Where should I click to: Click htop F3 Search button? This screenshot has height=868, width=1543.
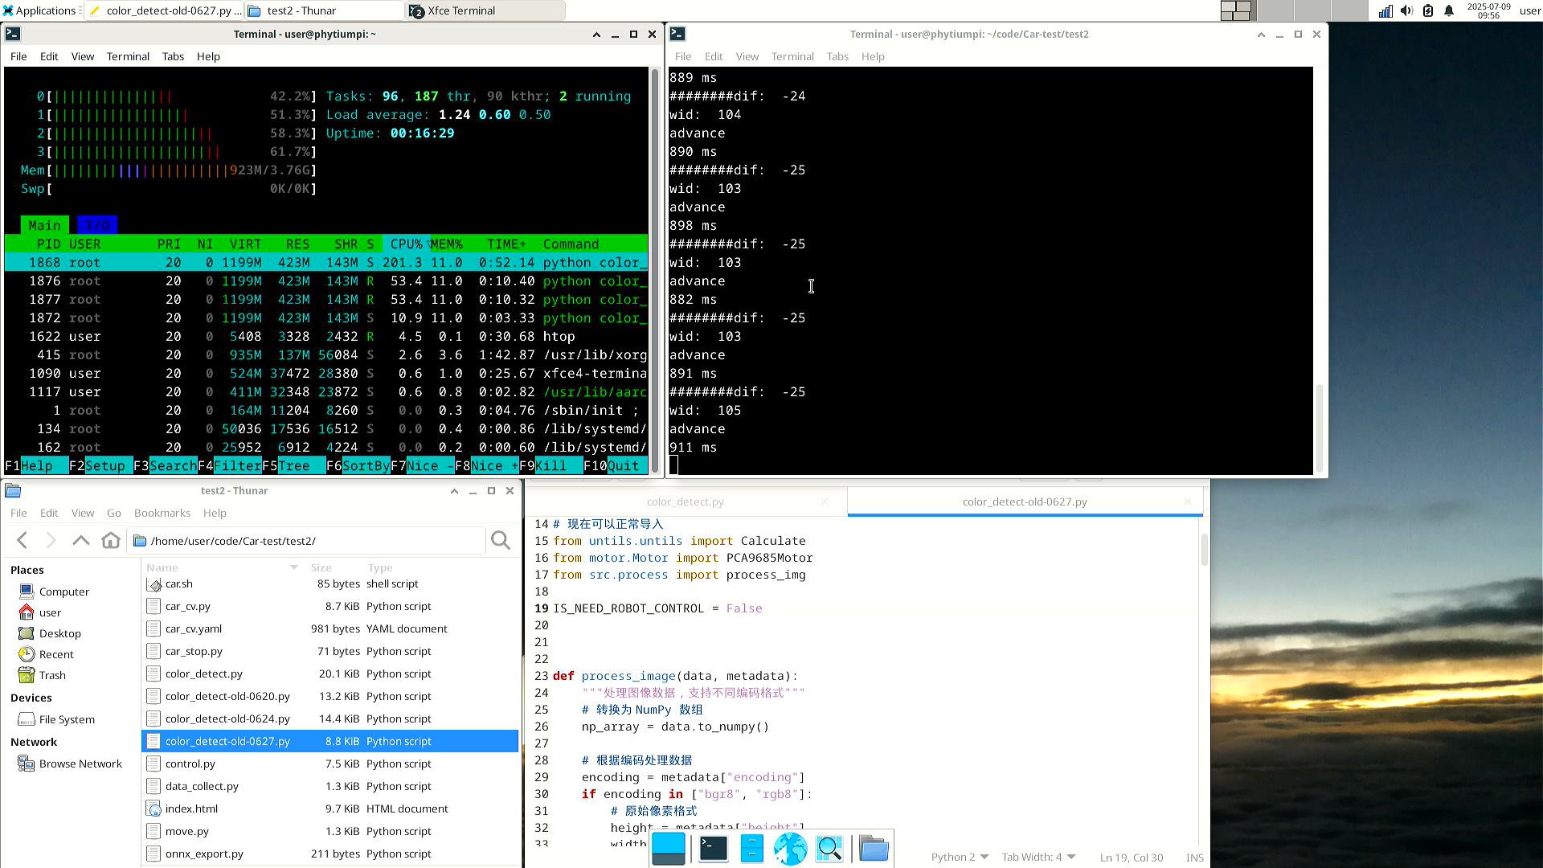[x=165, y=466]
